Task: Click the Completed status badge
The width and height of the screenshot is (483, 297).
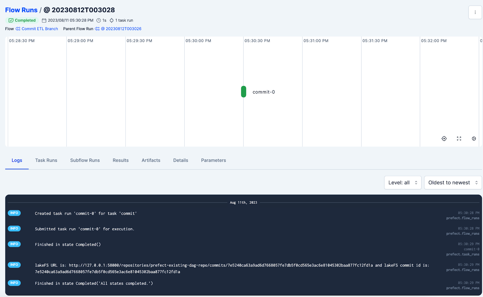Action: pyautogui.click(x=22, y=21)
